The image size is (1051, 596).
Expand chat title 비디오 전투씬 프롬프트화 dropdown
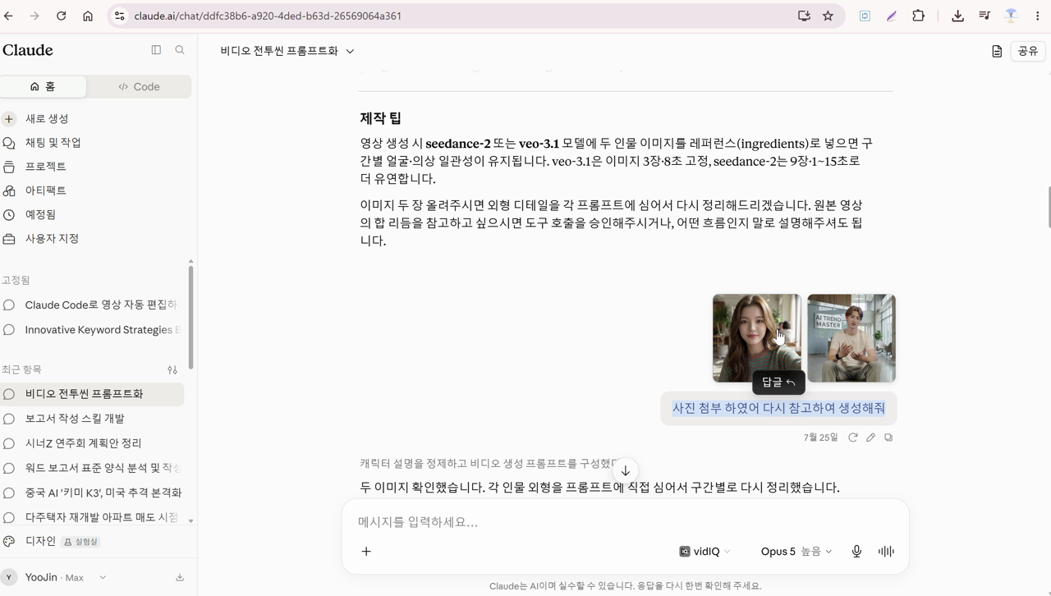pos(287,51)
